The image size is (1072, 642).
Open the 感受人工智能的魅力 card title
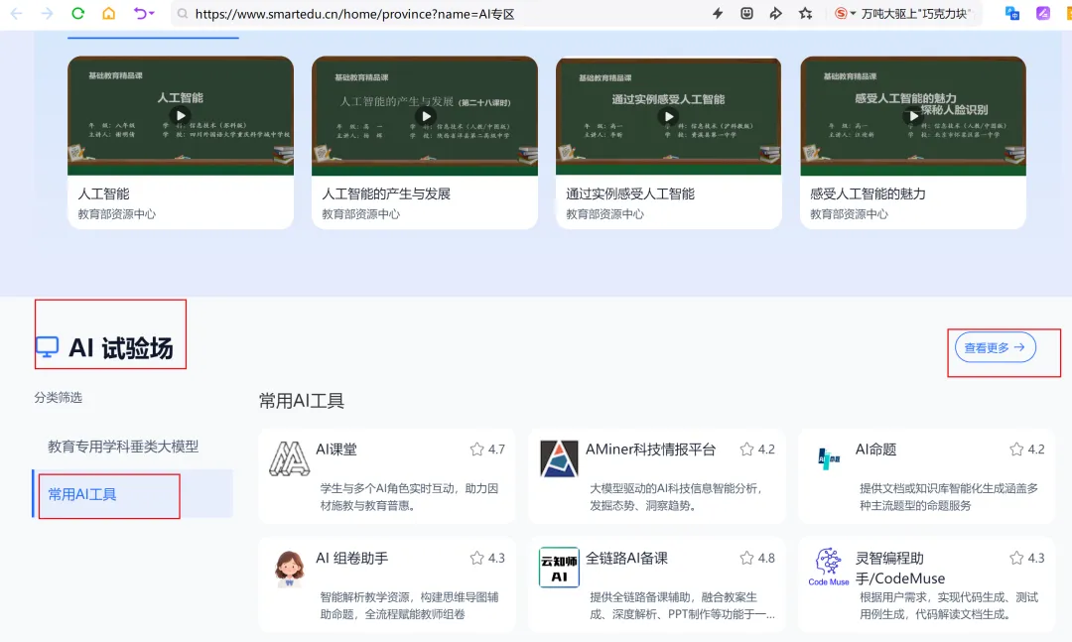tap(869, 193)
